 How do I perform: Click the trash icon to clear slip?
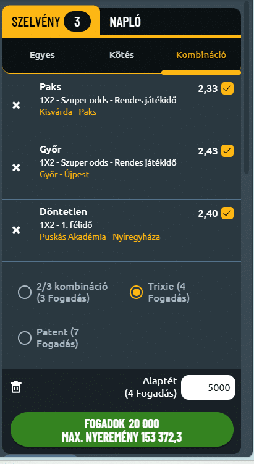pos(16,387)
